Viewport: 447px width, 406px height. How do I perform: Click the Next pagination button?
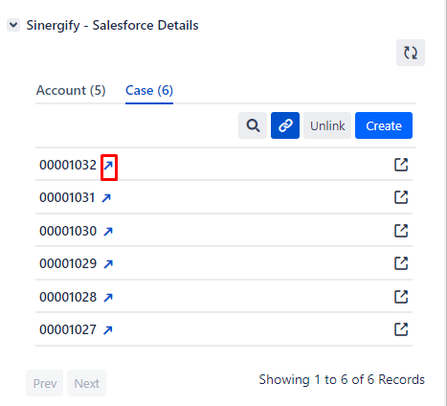(86, 383)
